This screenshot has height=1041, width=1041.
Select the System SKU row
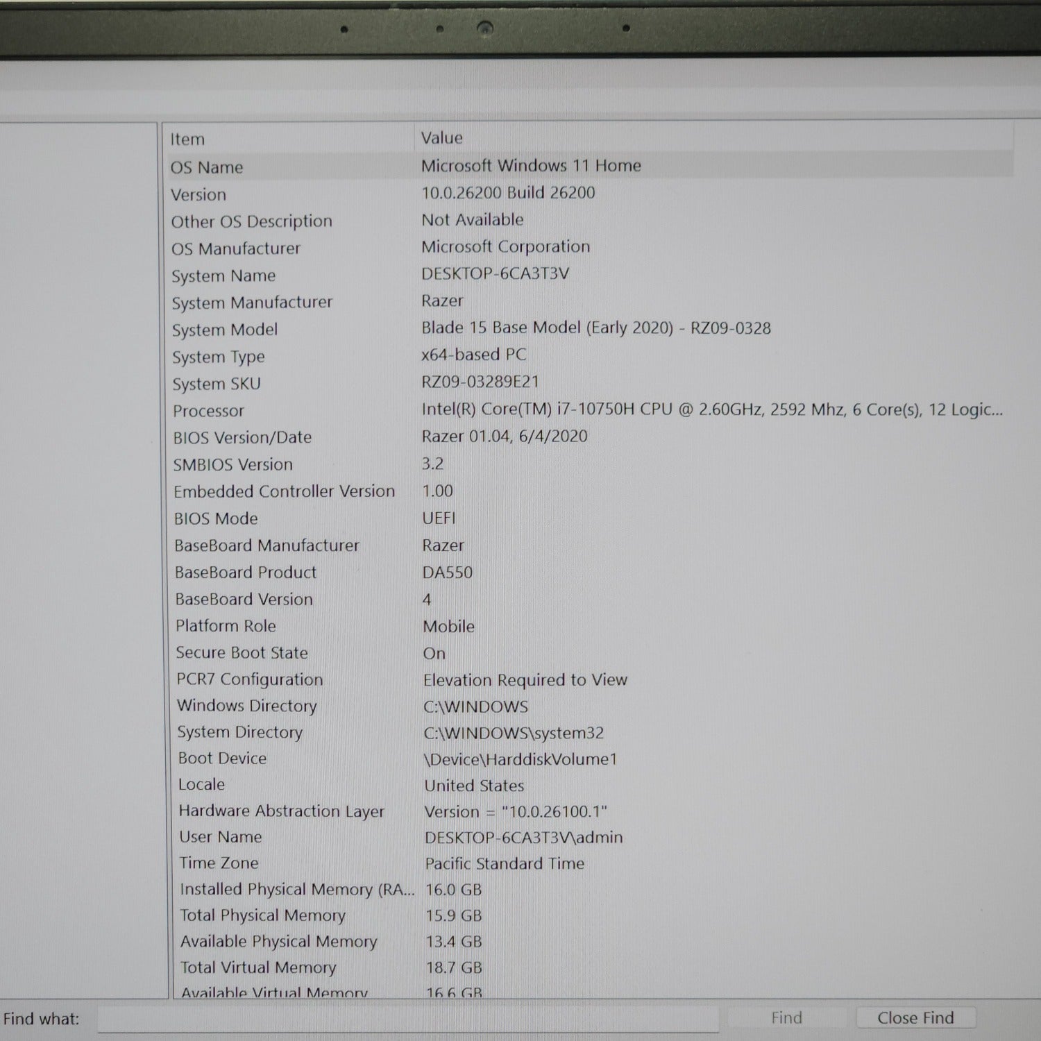click(217, 384)
